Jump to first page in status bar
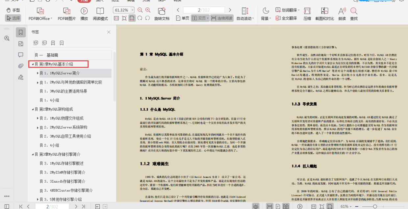This screenshot has width=408, height=209. pyautogui.click(x=21, y=206)
